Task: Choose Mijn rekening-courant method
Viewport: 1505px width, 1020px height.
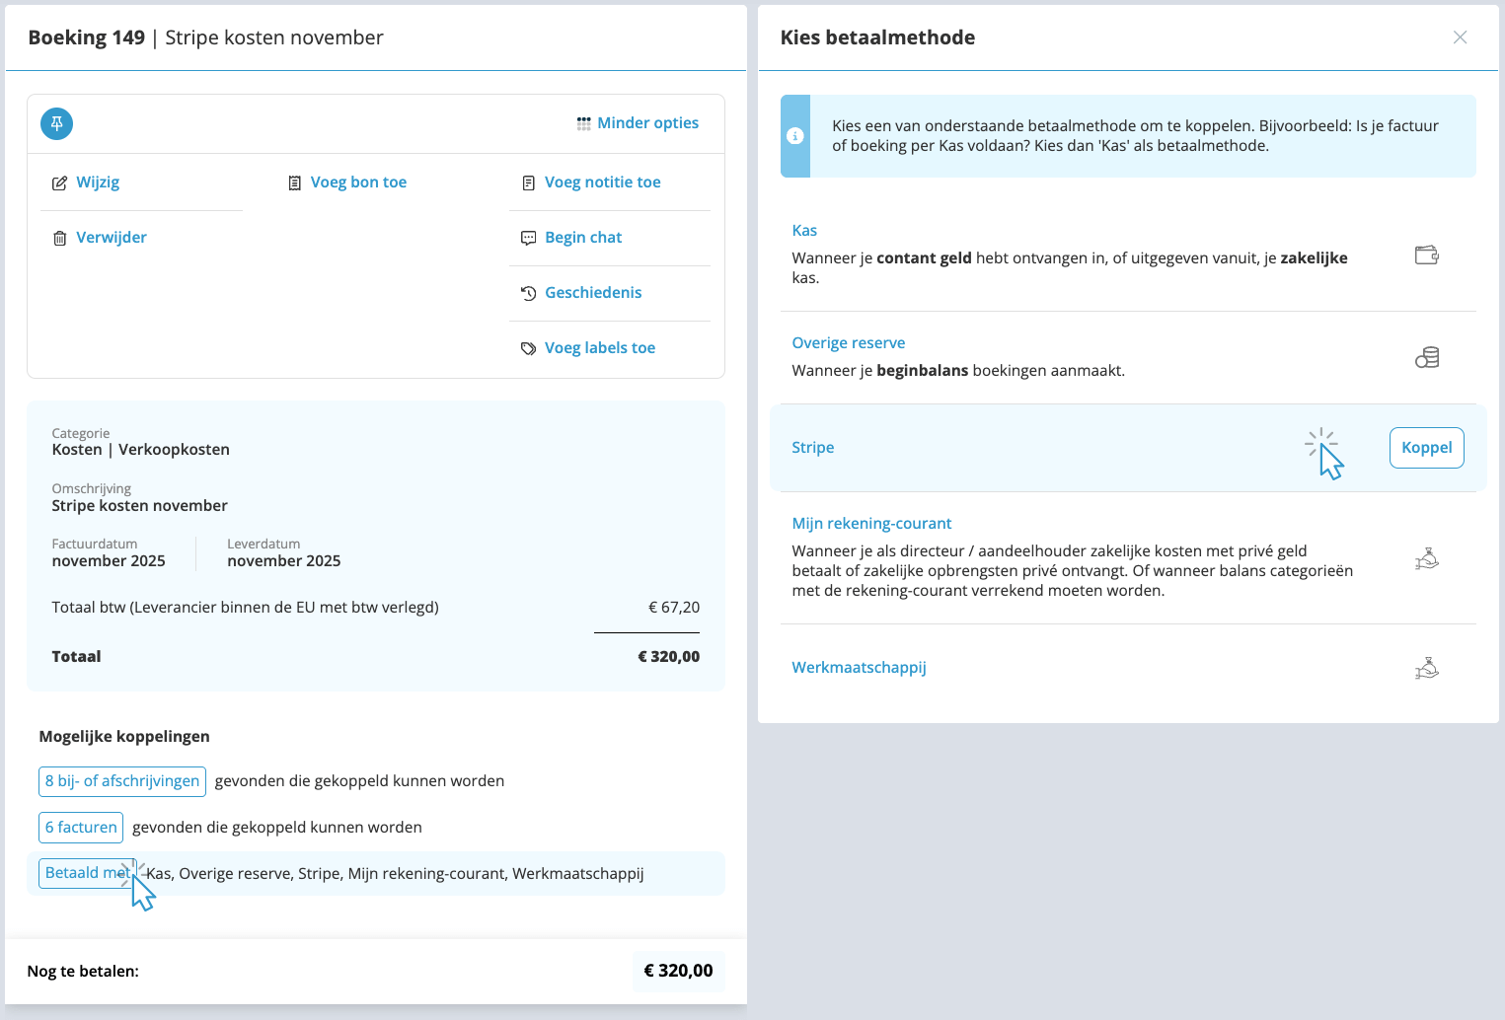Action: [x=871, y=524]
